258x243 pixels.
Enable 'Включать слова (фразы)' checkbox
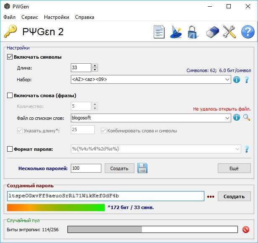coord(10,96)
